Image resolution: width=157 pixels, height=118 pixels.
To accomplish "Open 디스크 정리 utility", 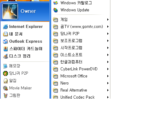I will [25, 56].
